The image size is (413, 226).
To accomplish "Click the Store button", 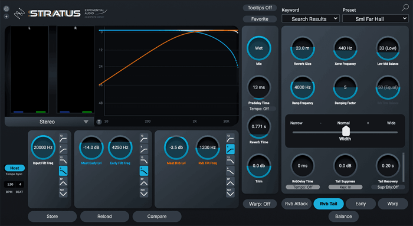I will tap(52, 216).
